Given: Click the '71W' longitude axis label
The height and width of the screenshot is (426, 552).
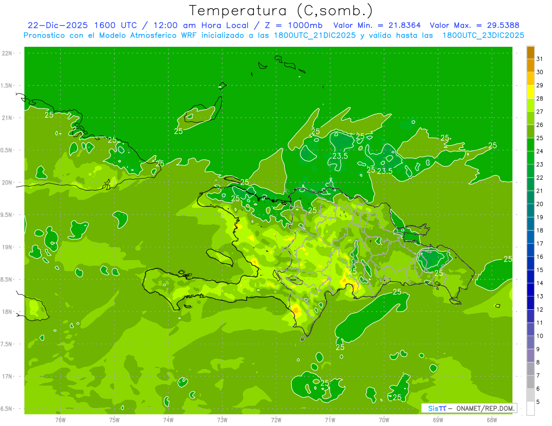Looking at the screenshot, I should pos(330,420).
